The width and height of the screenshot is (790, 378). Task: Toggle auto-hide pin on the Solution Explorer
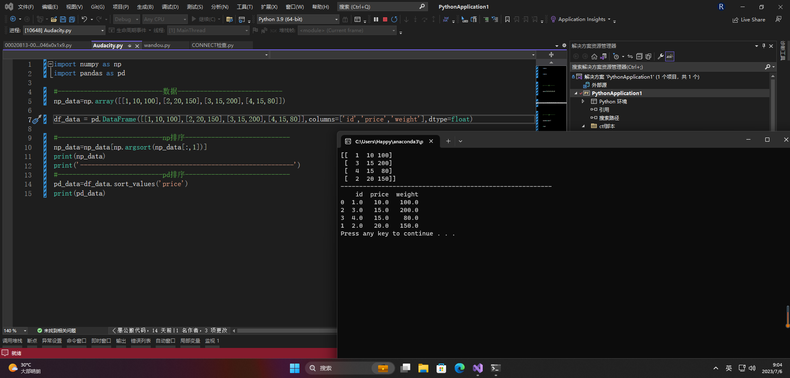click(764, 46)
